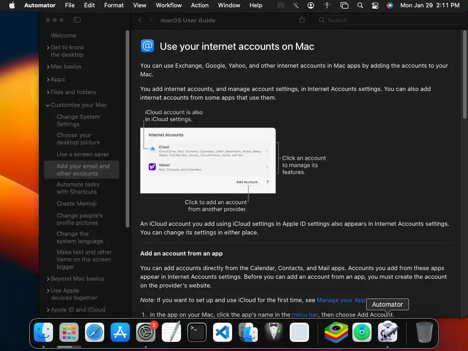The height and width of the screenshot is (351, 468).
Task: Launch BlueStacks from the Dock
Action: [x=336, y=332]
